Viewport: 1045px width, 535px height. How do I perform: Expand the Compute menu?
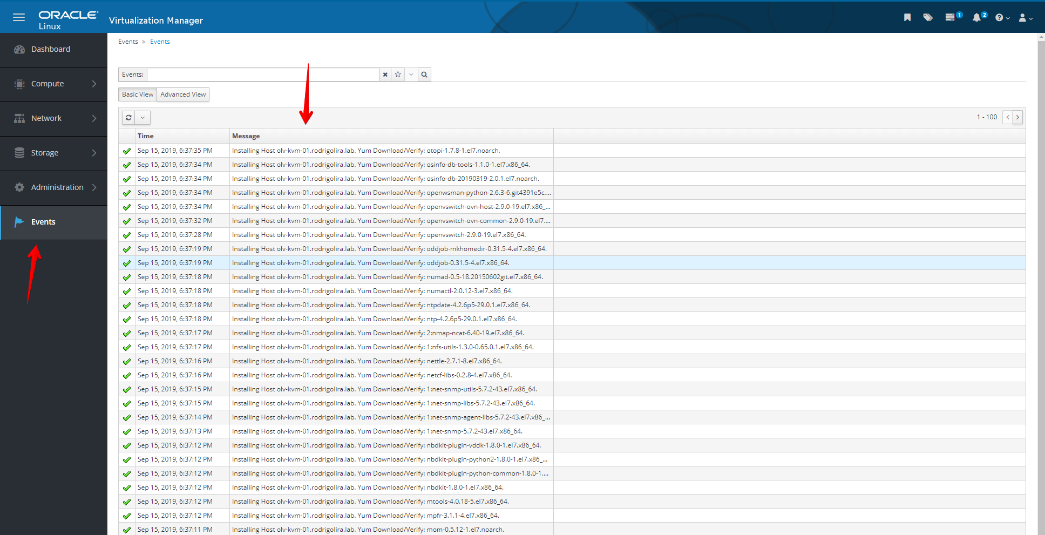click(x=53, y=84)
